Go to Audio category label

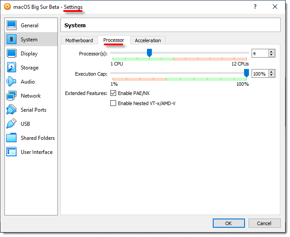(x=28, y=82)
